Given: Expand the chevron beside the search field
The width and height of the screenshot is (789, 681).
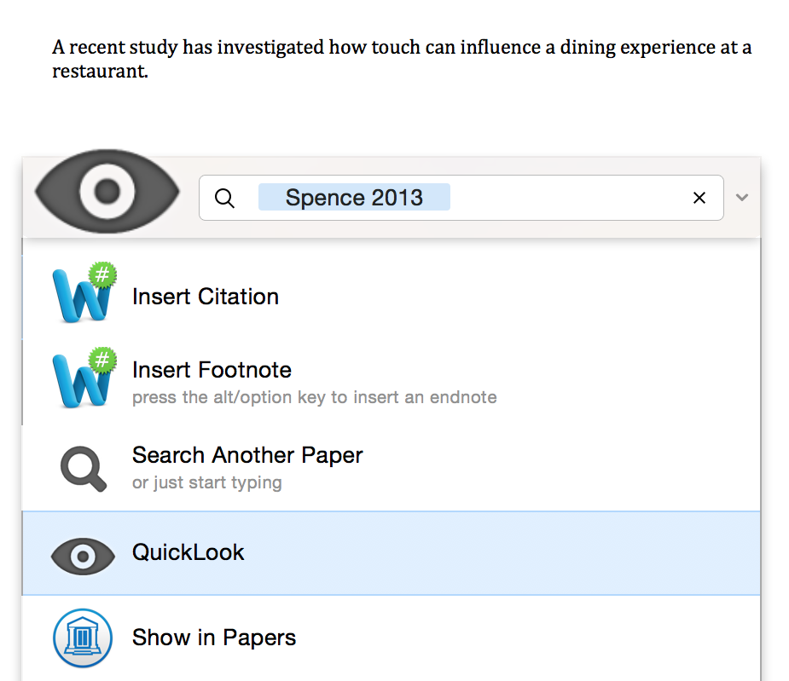Looking at the screenshot, I should coord(742,197).
